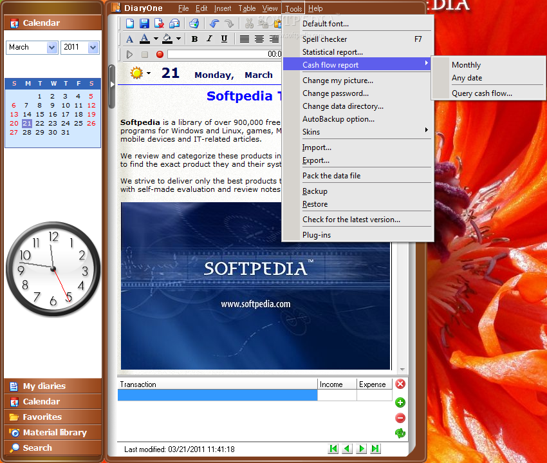Viewport: 547px width, 463px height.
Task: Toggle bold formatting
Action: (194, 39)
